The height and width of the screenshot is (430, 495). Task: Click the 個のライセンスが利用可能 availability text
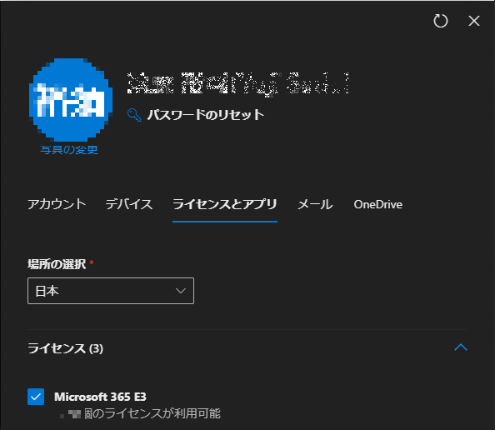(x=152, y=413)
